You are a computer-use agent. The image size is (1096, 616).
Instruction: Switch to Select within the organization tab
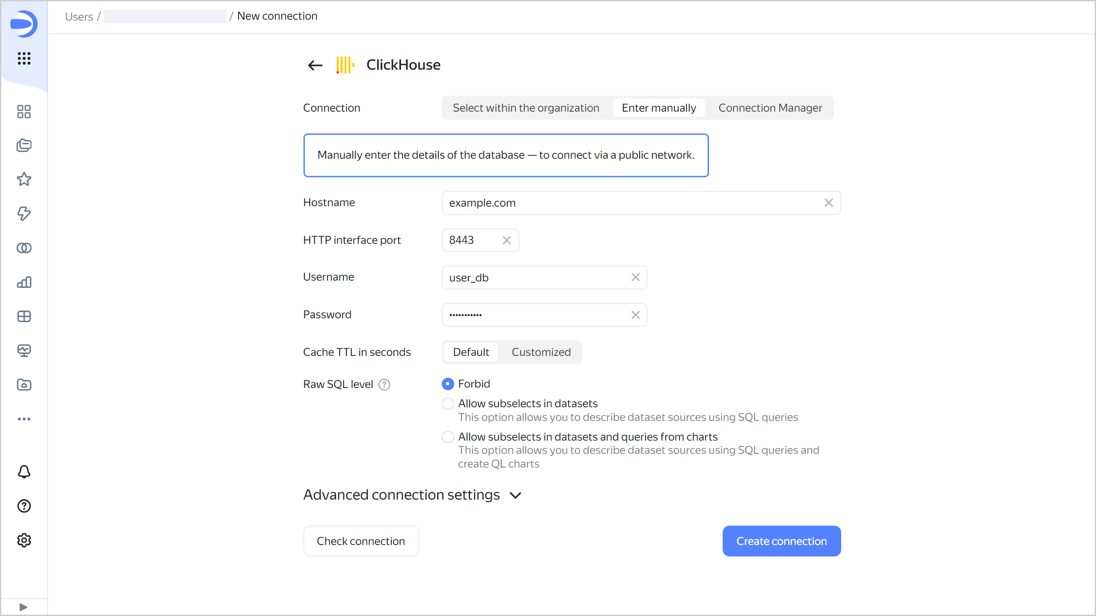(526, 108)
